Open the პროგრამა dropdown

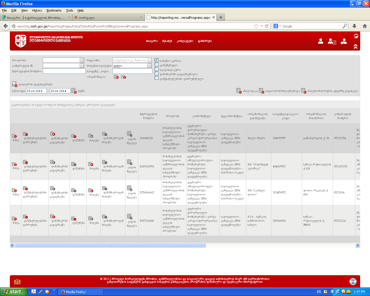coord(82,60)
